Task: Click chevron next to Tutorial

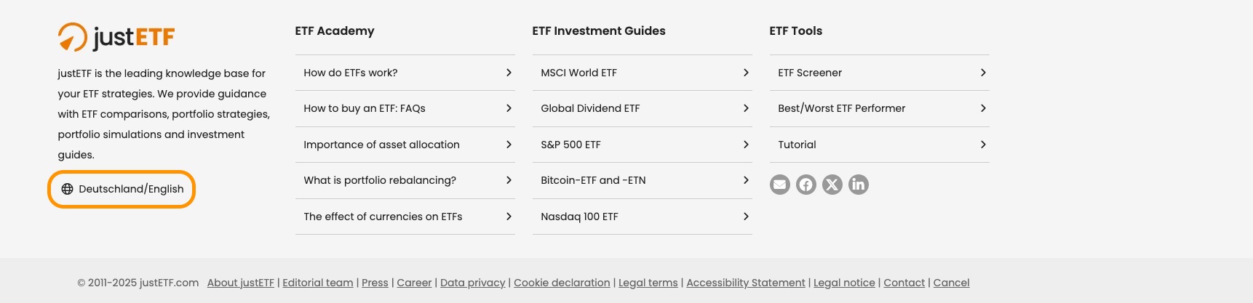Action: [983, 145]
